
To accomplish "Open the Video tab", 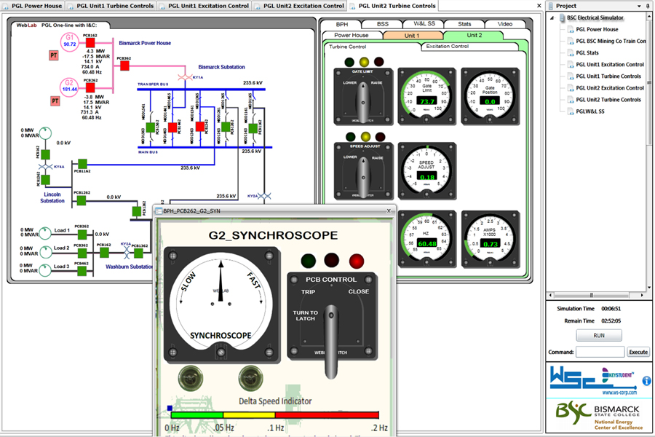I will (x=504, y=24).
